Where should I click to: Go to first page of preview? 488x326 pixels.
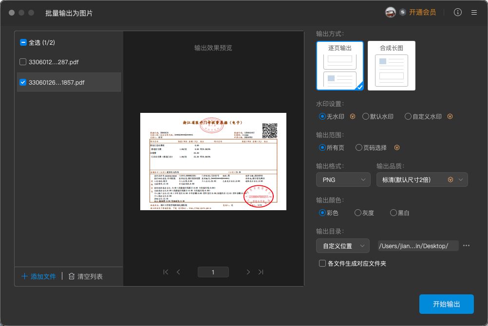coord(166,272)
